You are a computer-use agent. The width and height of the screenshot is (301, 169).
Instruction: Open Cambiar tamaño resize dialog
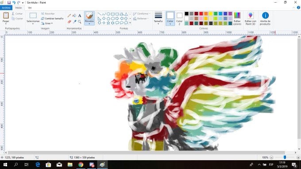click(52, 19)
